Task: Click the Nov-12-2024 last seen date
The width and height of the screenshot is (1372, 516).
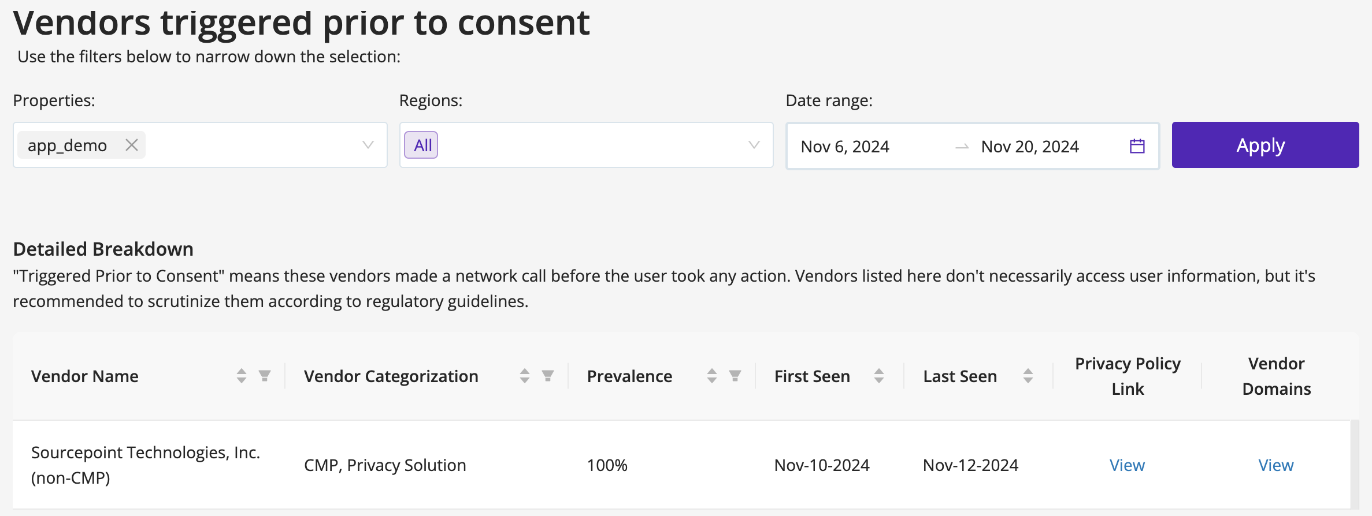Action: click(970, 465)
